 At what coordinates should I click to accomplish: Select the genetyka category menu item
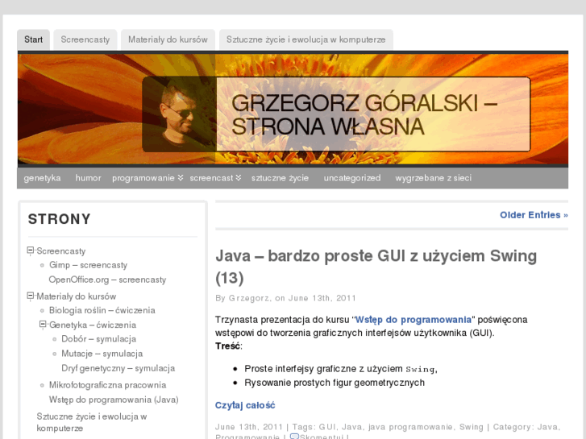point(42,178)
